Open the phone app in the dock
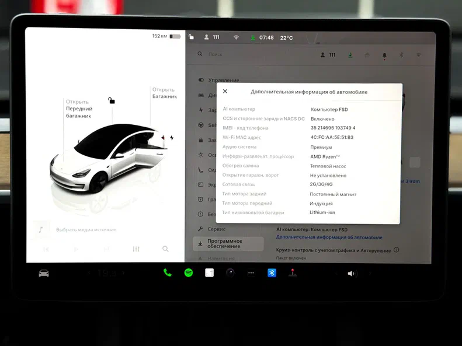 tap(168, 272)
